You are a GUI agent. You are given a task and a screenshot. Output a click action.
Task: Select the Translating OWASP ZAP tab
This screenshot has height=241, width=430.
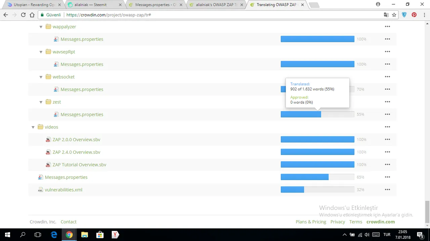pos(277,5)
